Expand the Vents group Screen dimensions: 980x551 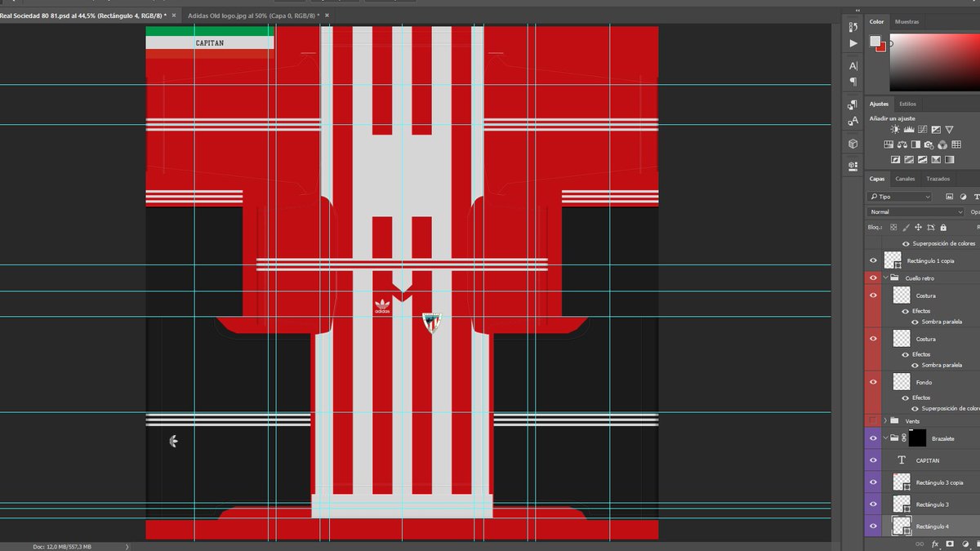pyautogui.click(x=885, y=420)
